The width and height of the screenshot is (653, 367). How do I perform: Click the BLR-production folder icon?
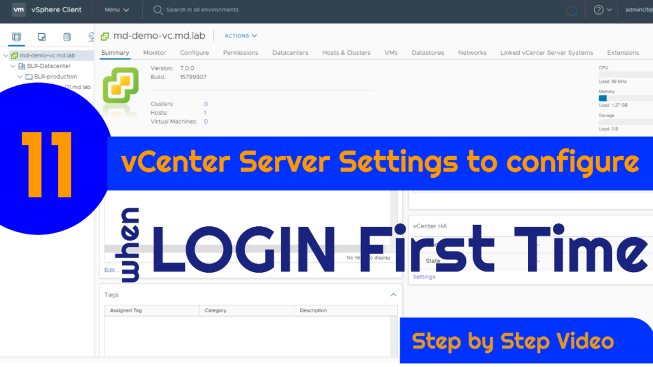(29, 76)
